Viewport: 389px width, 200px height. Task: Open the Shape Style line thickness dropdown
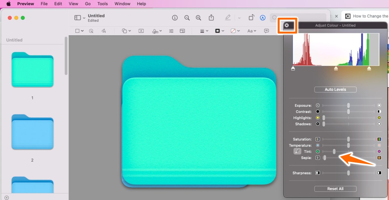[x=204, y=31]
